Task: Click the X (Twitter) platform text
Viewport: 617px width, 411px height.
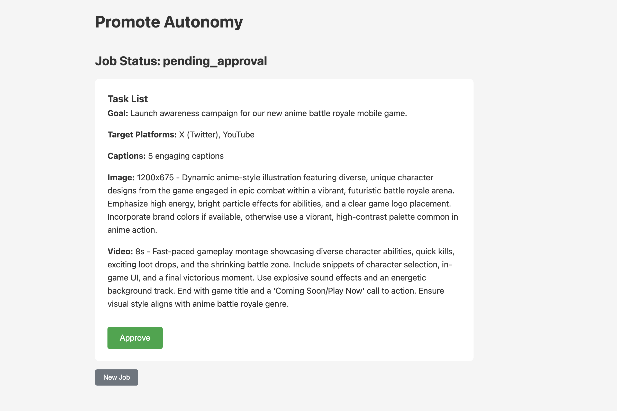Action: [x=199, y=134]
